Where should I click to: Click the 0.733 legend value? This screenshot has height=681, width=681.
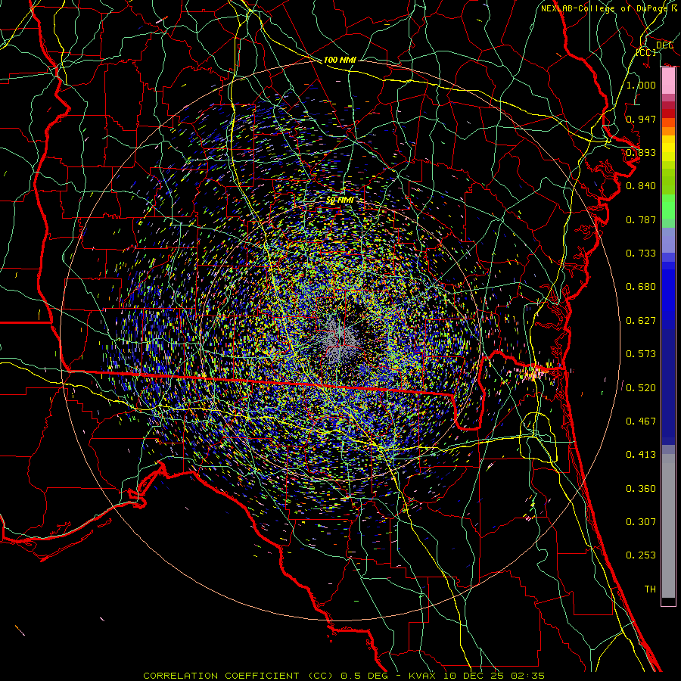(641, 253)
